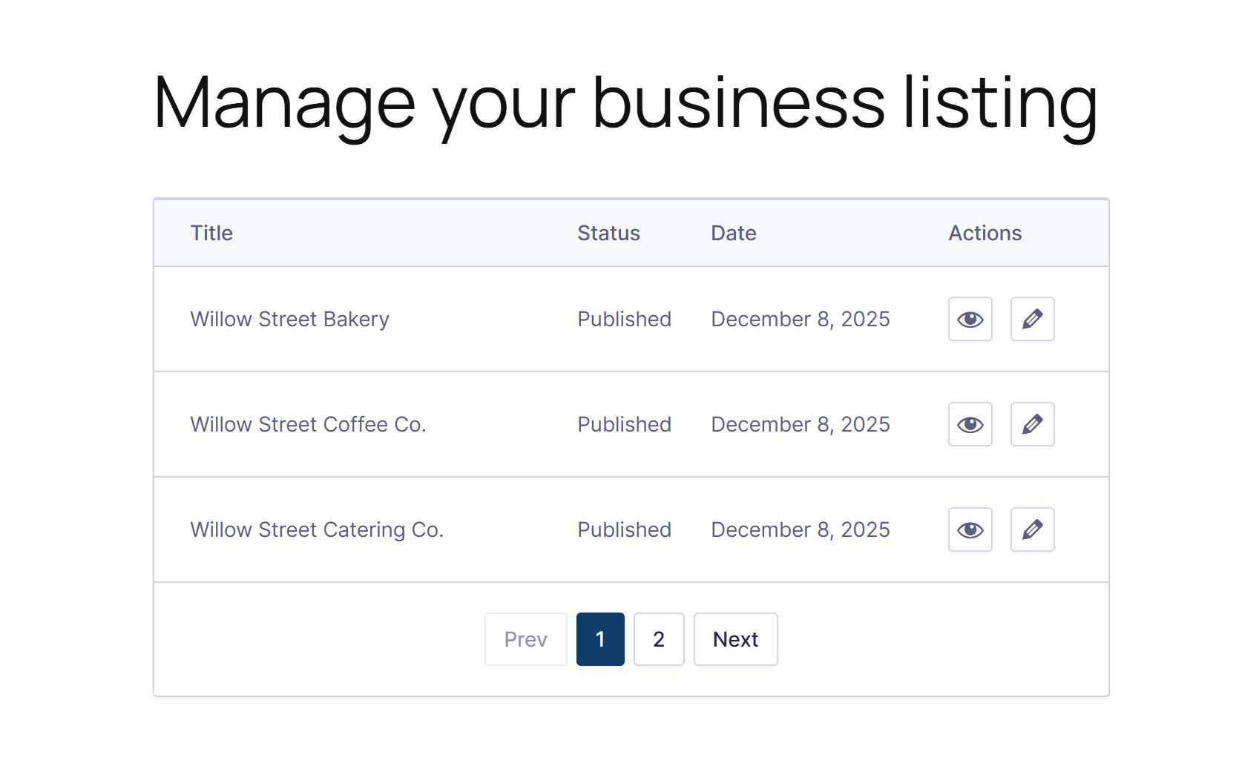The height and width of the screenshot is (769, 1259).
Task: Click Willow Street Catering Co. title
Action: pos(317,529)
